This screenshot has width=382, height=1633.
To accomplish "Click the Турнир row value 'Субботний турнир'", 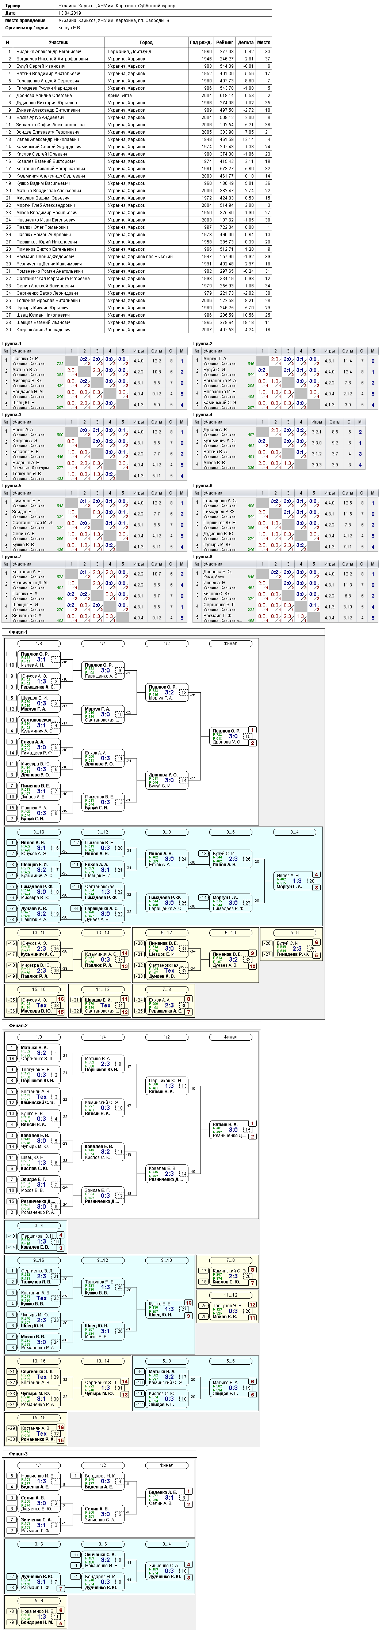I will tap(156, 5).
